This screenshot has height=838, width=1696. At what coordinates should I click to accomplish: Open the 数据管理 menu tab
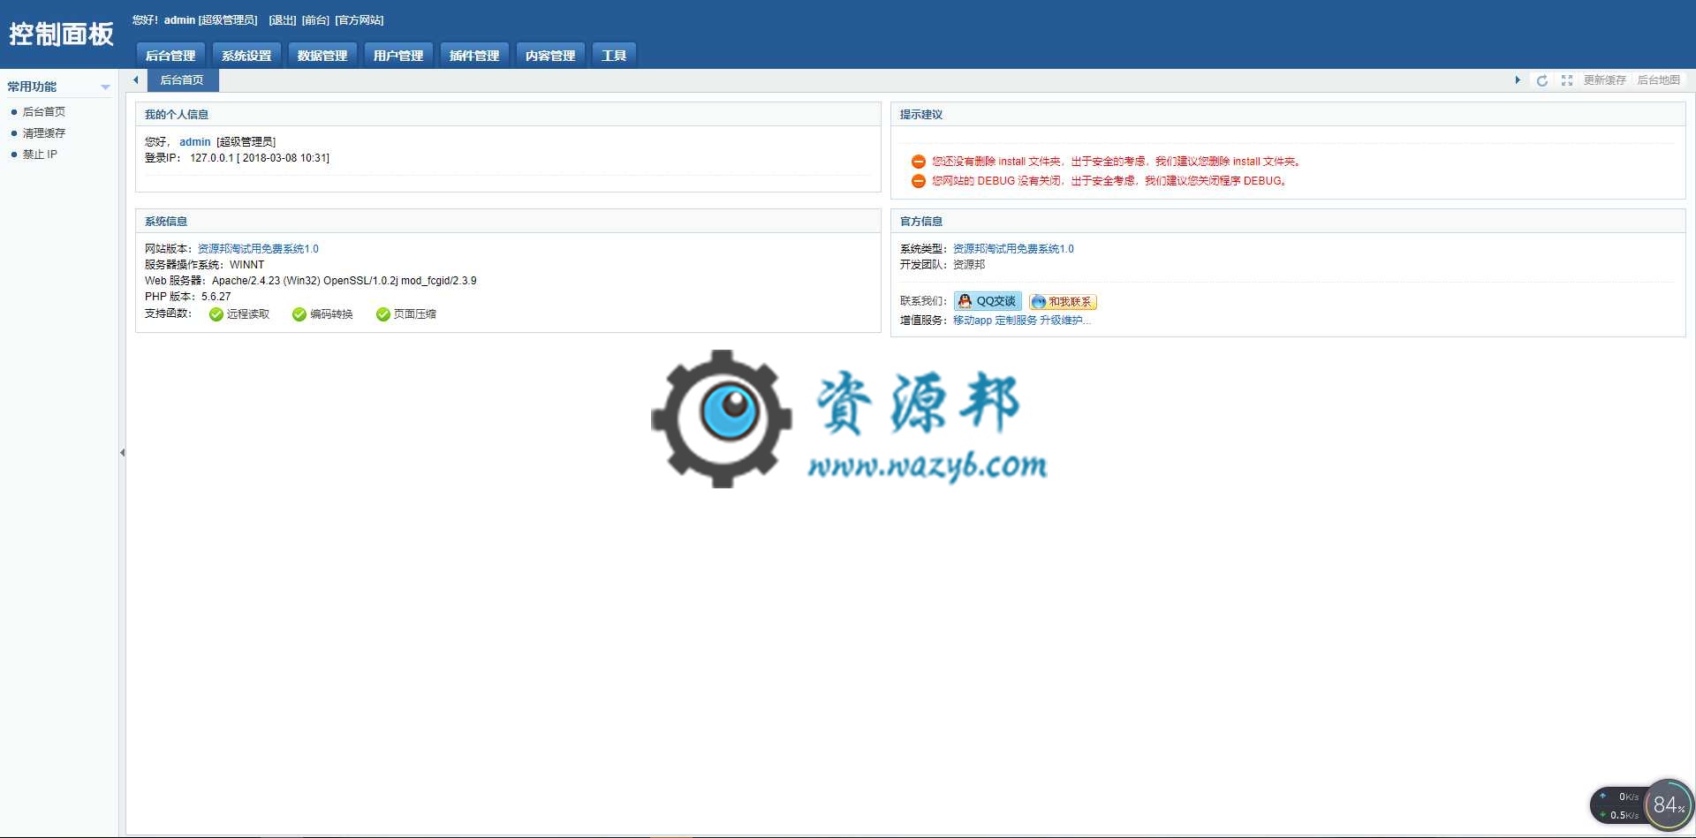pos(322,56)
